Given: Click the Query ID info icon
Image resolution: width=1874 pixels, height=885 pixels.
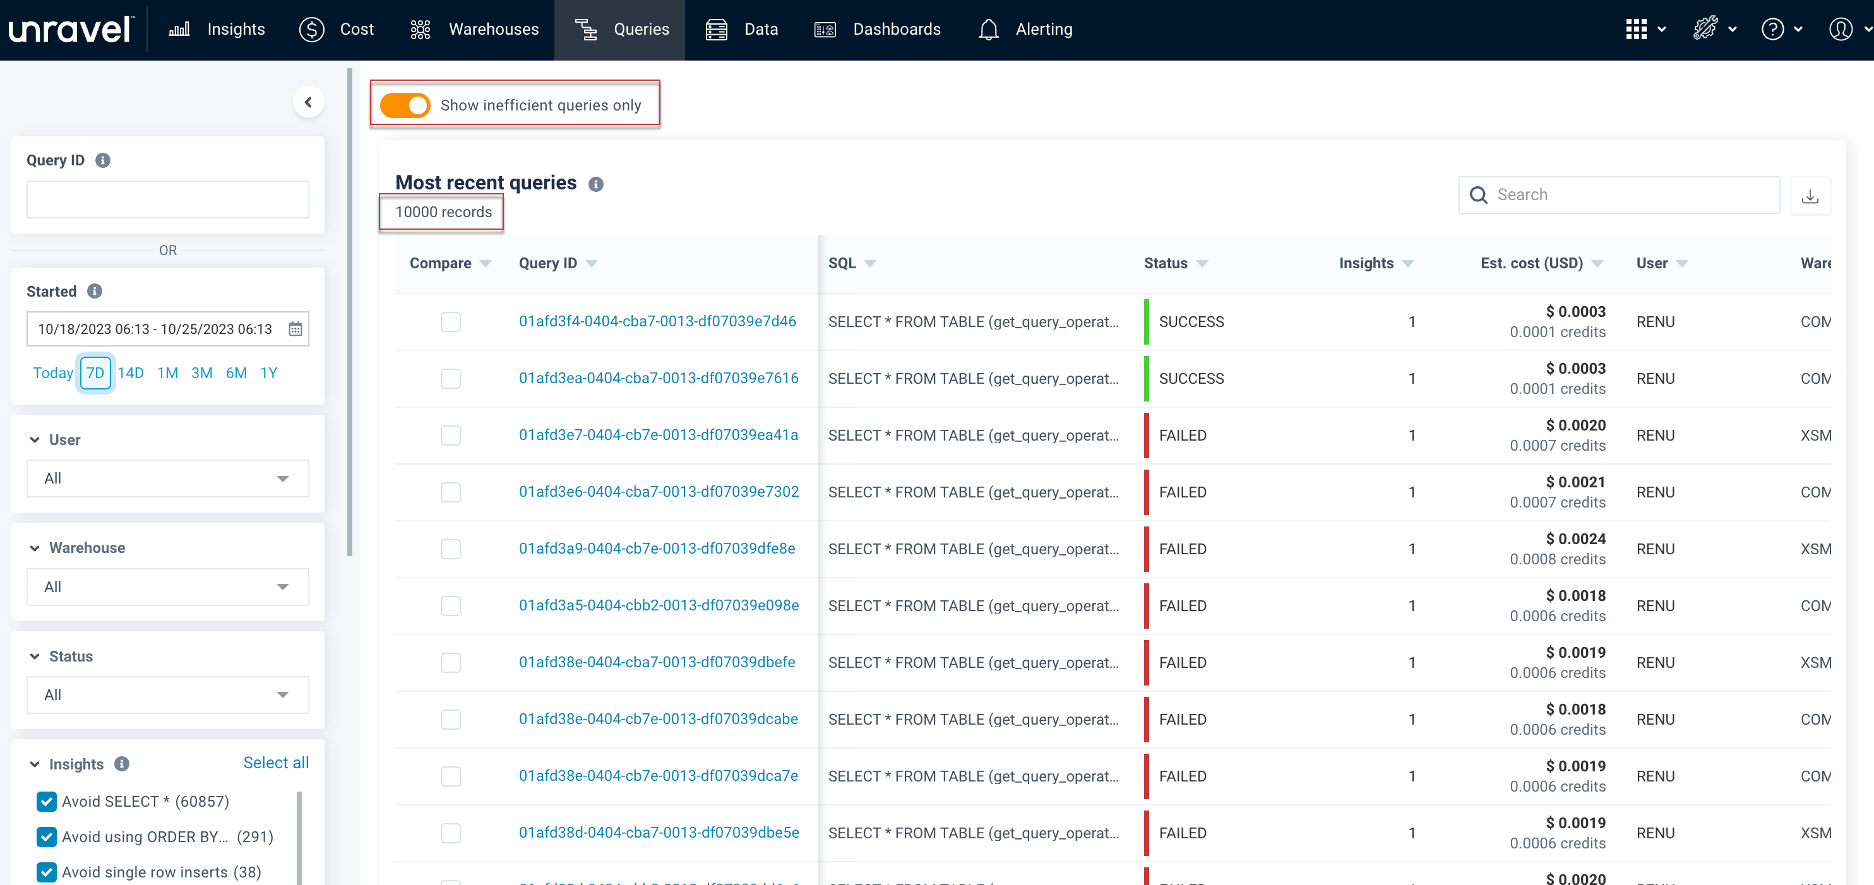Looking at the screenshot, I should coord(102,160).
